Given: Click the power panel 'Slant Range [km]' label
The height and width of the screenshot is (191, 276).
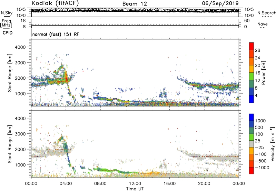Looking at the screenshot, I should (x=10, y=73).
